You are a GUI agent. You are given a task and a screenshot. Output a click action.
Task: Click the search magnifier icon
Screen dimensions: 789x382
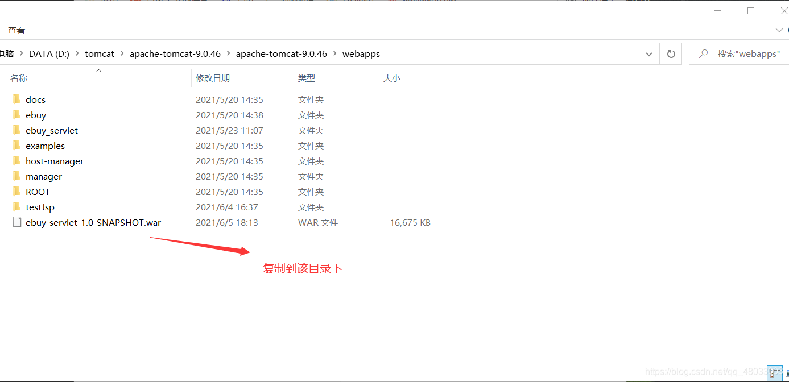click(704, 53)
